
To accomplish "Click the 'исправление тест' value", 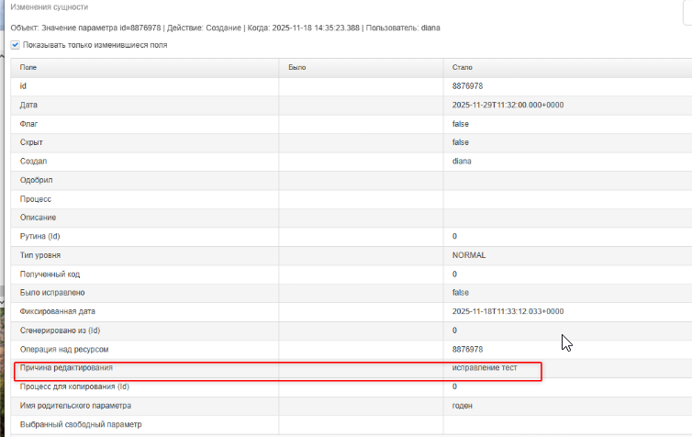I will pyautogui.click(x=485, y=368).
